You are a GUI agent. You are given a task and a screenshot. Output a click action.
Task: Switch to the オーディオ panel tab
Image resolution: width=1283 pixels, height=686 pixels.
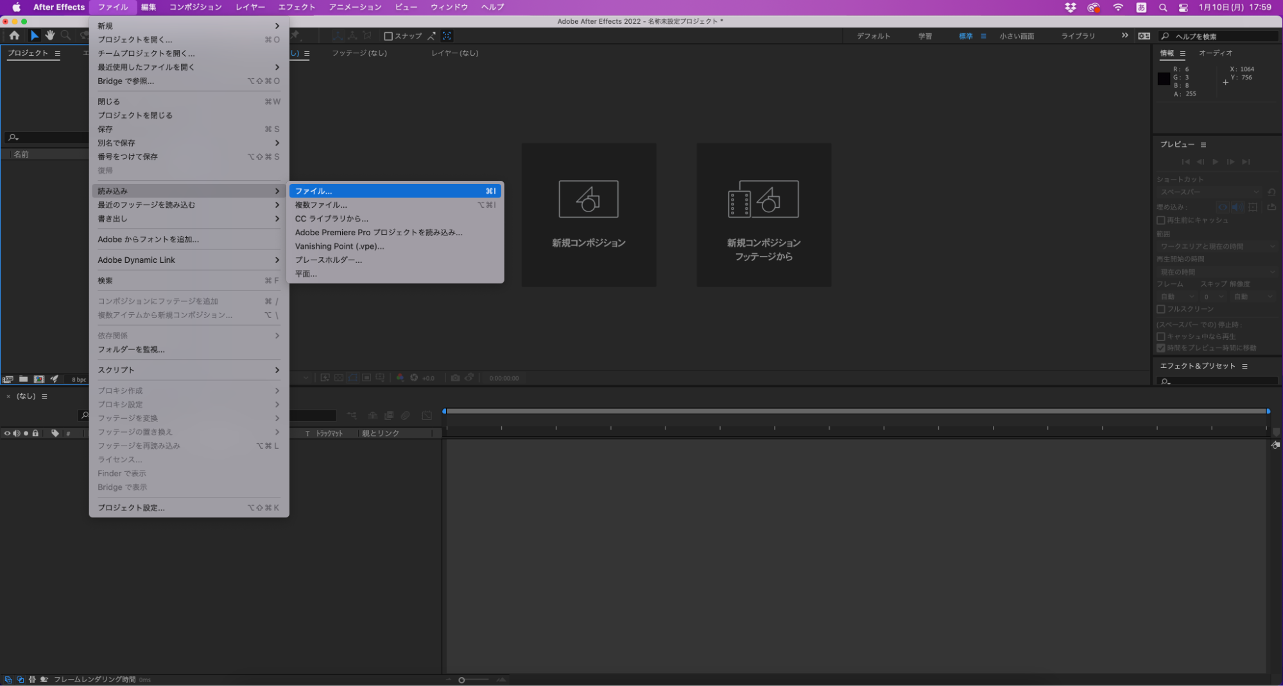(1215, 53)
